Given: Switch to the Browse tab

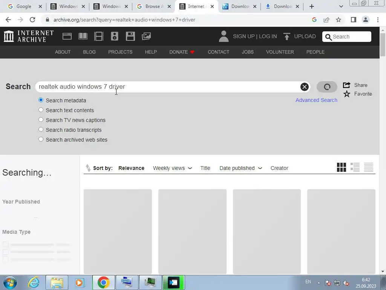Looking at the screenshot, I should pos(154,6).
